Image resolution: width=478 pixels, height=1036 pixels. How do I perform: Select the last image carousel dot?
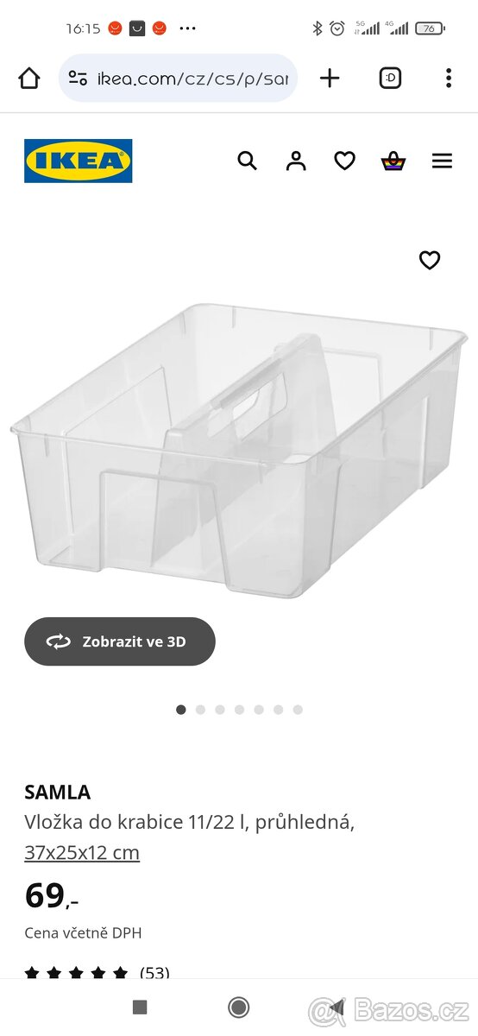click(298, 710)
